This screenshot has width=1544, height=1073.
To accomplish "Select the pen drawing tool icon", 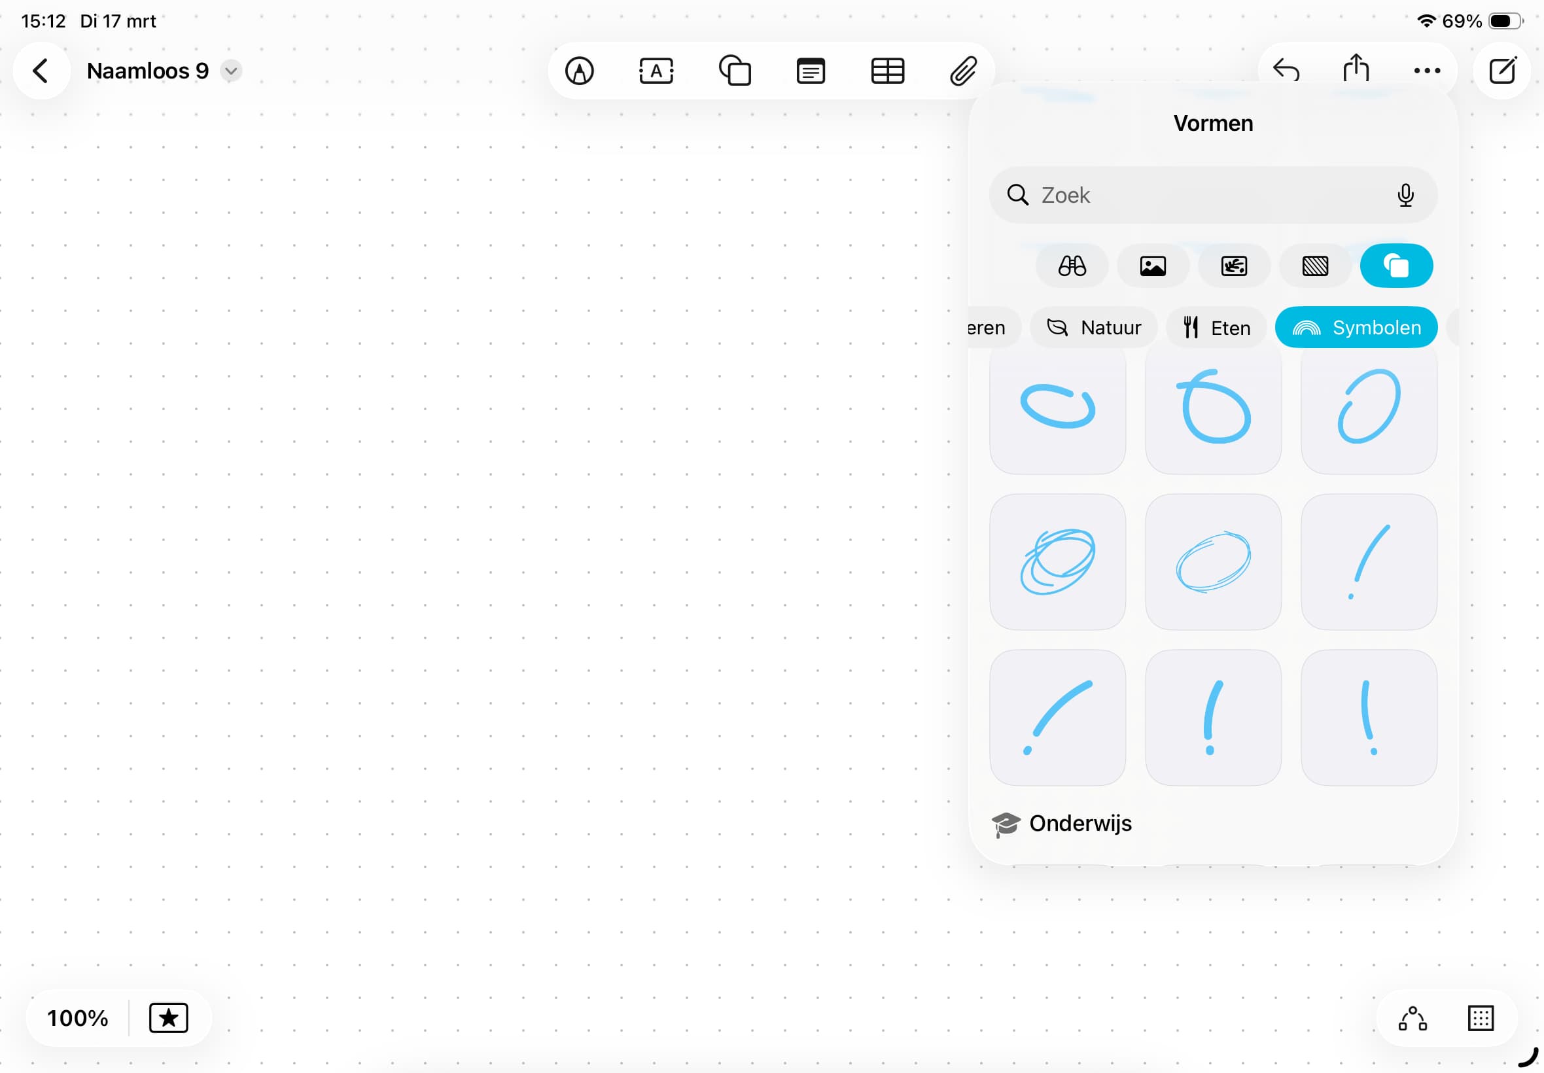I will coord(579,71).
